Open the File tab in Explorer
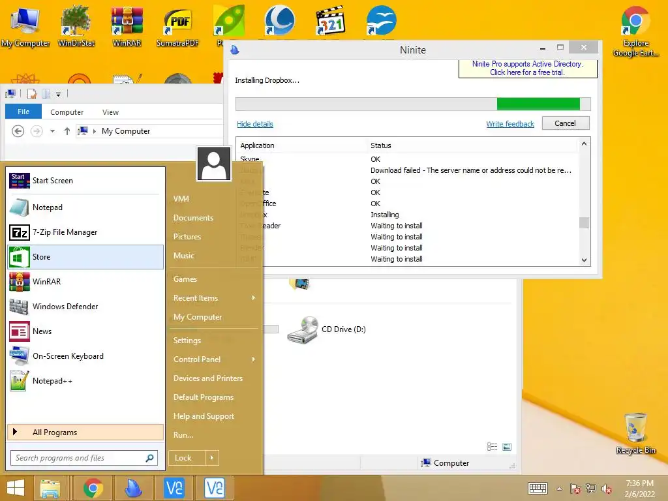This screenshot has height=501, width=668. [23, 112]
